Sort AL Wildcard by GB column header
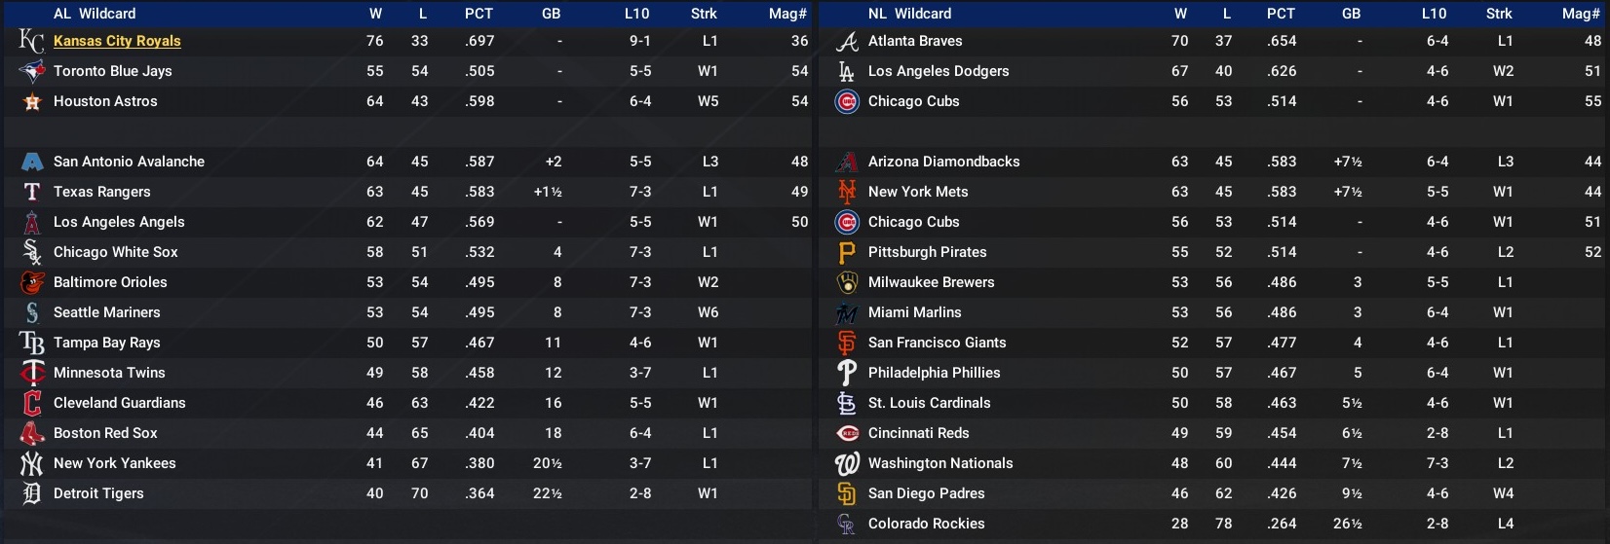Screen dimensions: 1610x544 click(551, 14)
